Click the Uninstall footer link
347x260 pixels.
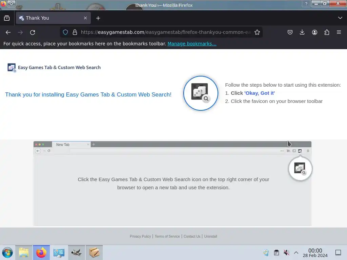click(210, 236)
